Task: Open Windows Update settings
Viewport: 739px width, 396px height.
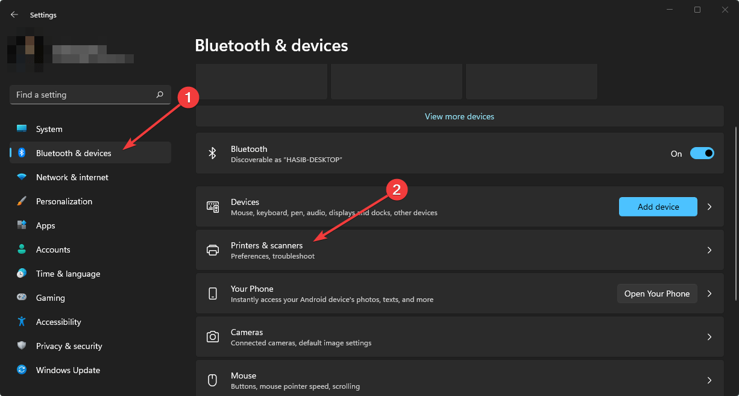Action: click(x=68, y=369)
